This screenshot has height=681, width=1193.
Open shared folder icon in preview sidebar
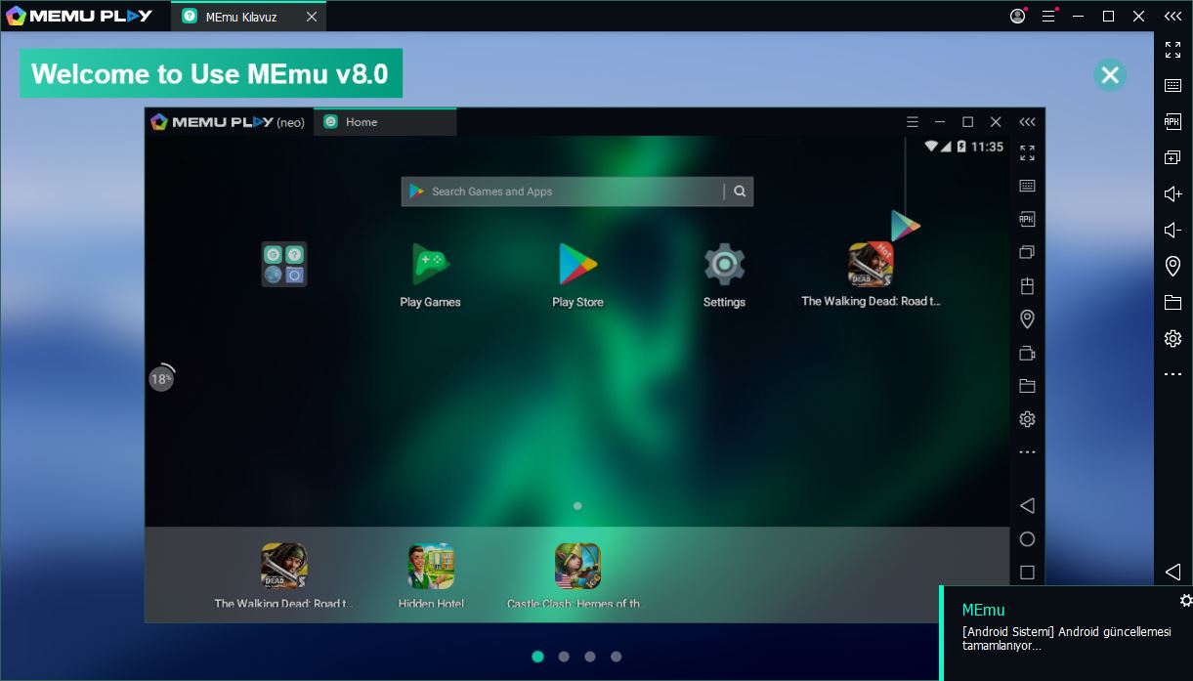click(x=1027, y=386)
